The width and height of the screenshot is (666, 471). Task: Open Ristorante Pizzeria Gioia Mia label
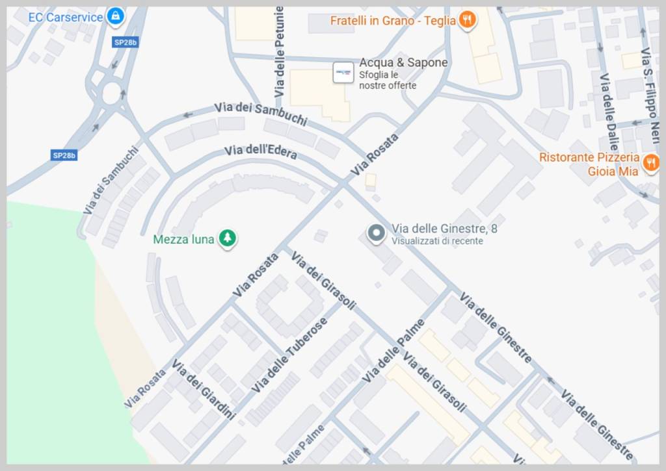tap(589, 164)
